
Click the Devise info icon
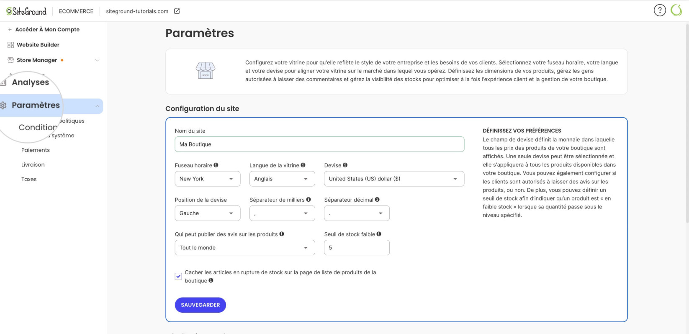345,165
